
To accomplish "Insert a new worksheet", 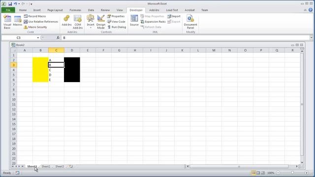I will point(71,166).
